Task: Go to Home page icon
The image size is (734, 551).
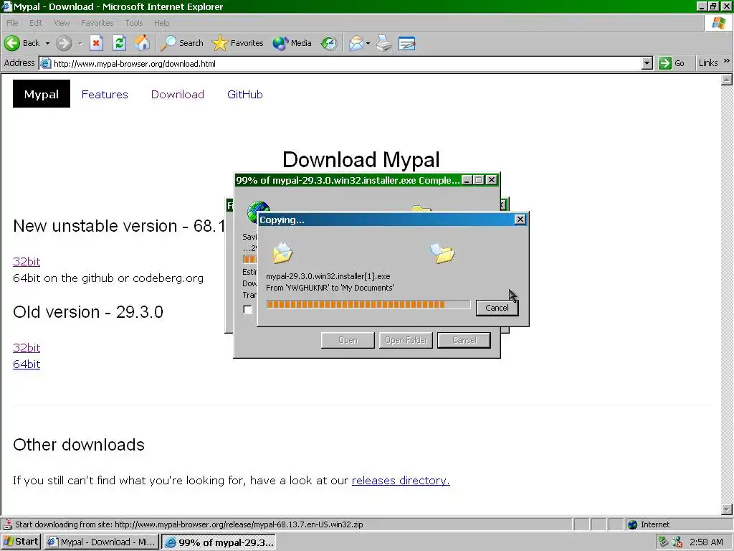Action: click(143, 43)
